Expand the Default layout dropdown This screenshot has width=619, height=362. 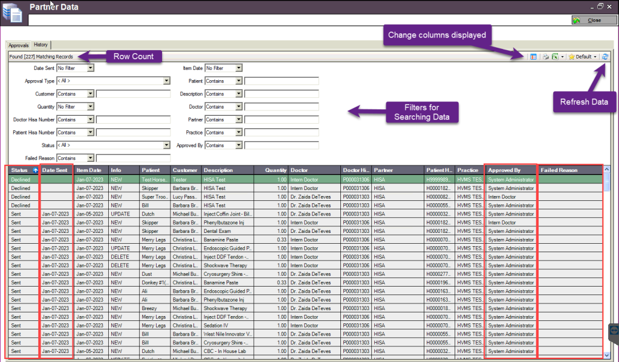click(595, 57)
